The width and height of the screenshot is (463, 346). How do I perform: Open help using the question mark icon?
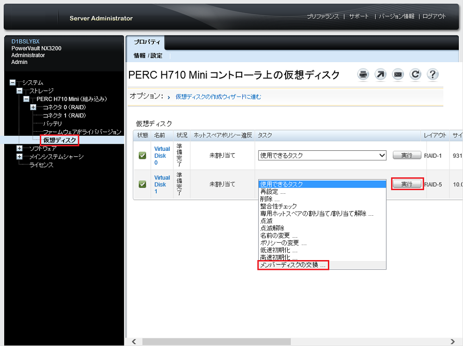pos(433,74)
